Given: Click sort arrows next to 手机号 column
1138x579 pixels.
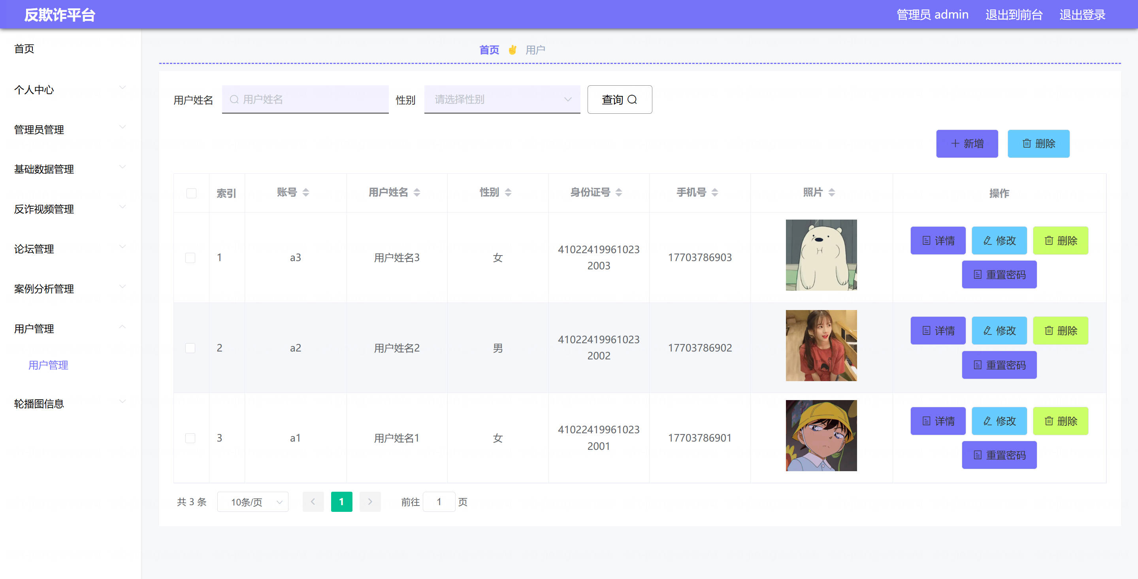Looking at the screenshot, I should [715, 192].
